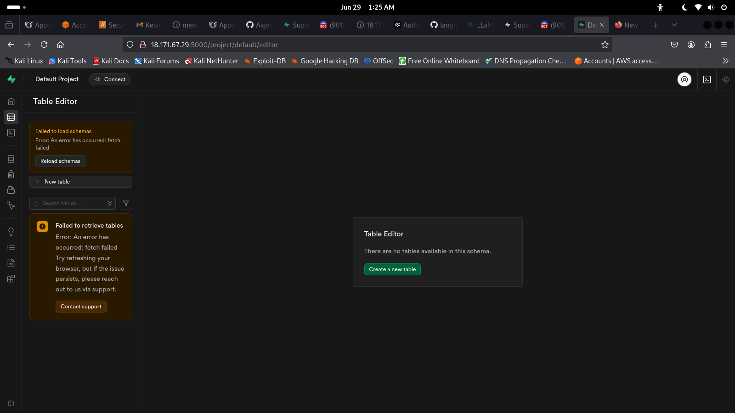Open the schema dropdown in table search
The image size is (735, 413).
pos(110,203)
